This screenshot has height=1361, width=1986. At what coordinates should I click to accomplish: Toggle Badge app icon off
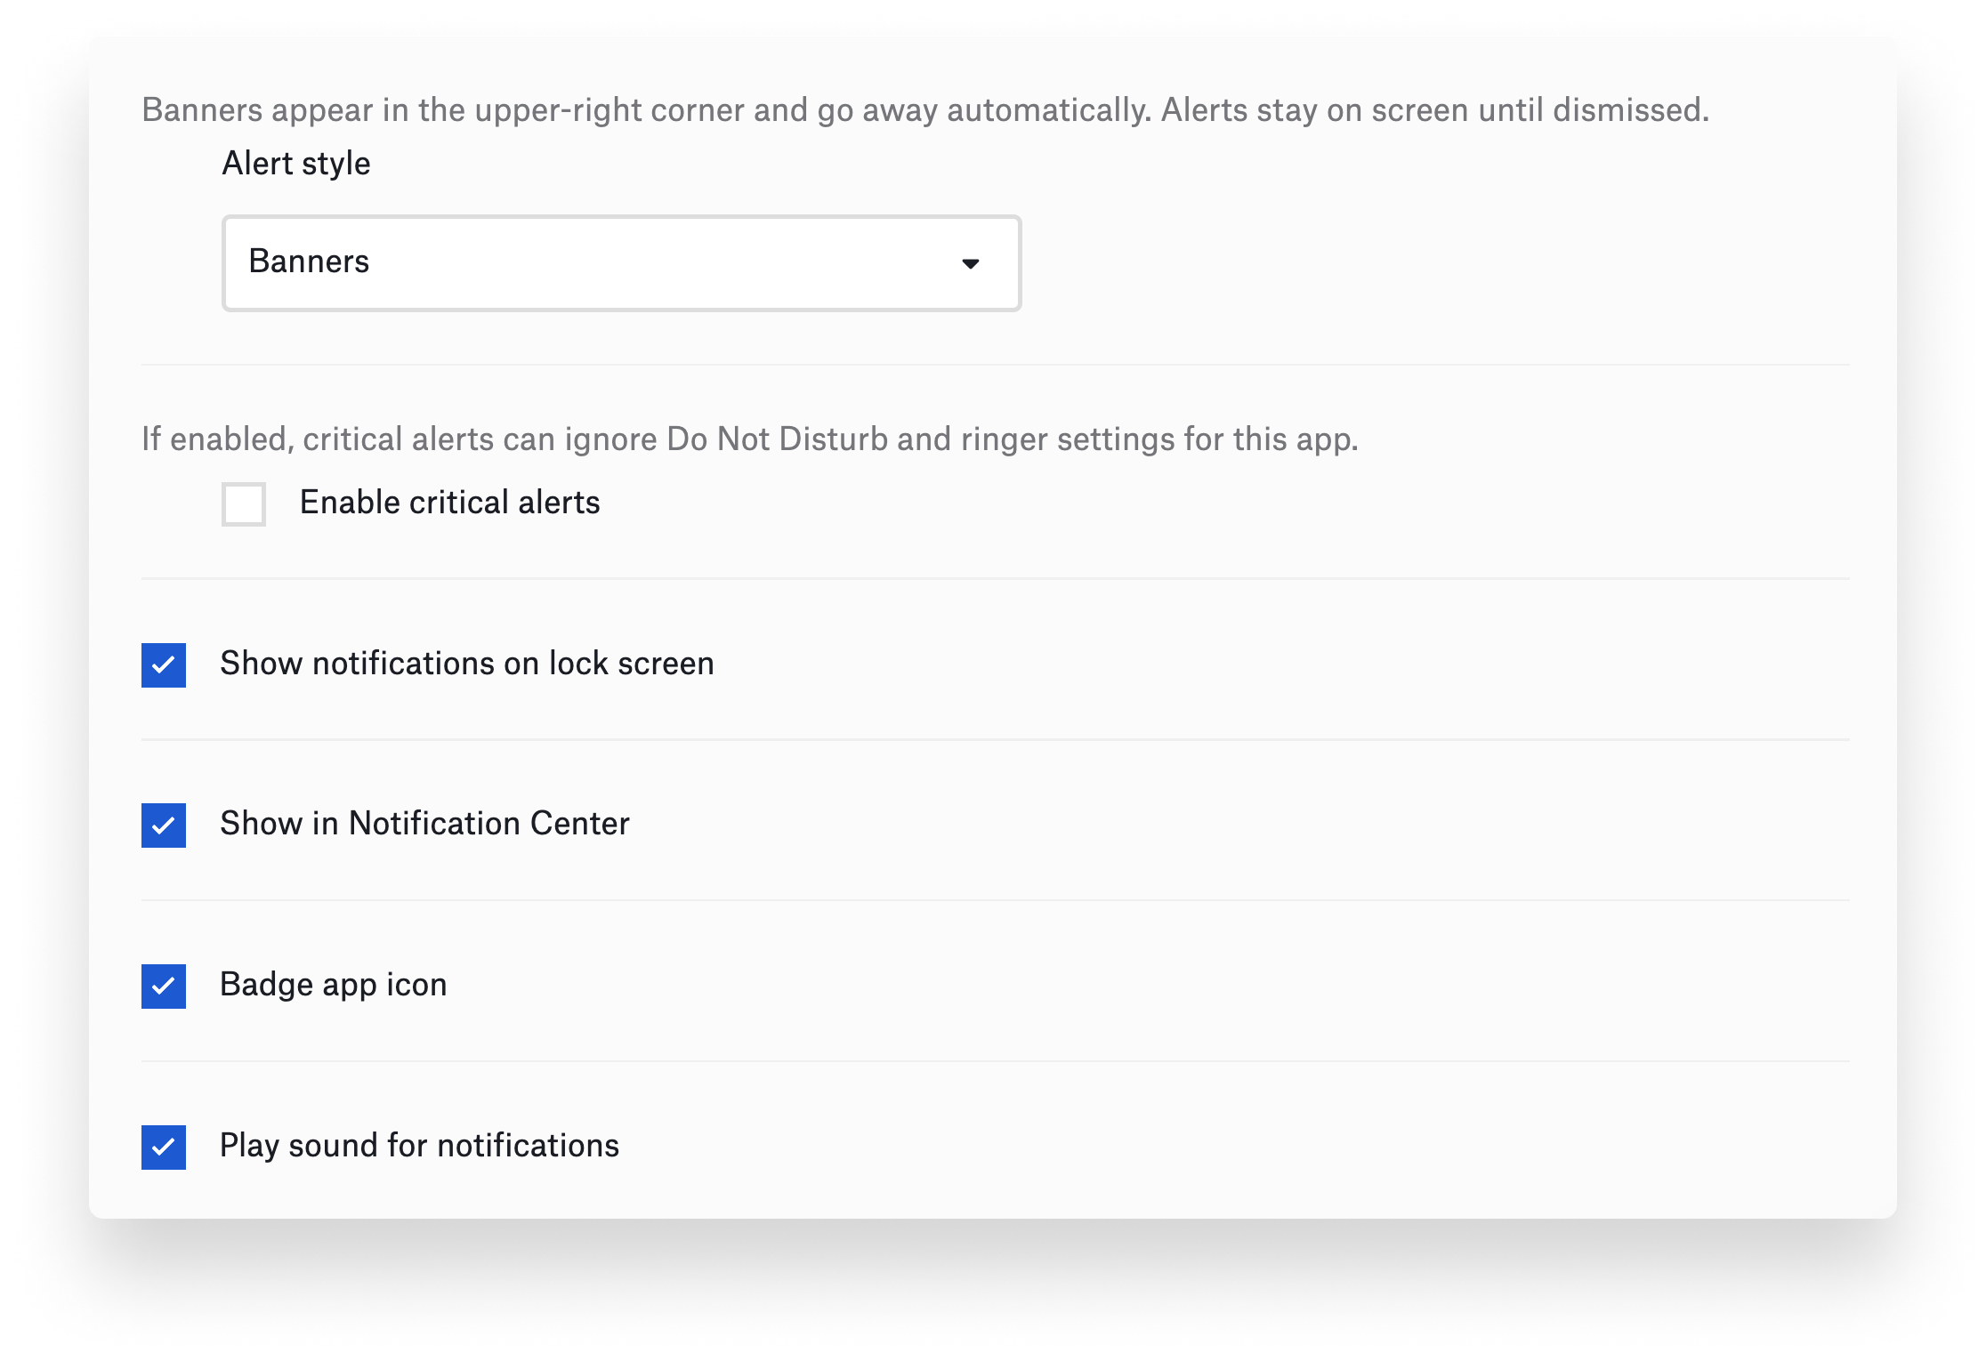click(x=164, y=987)
